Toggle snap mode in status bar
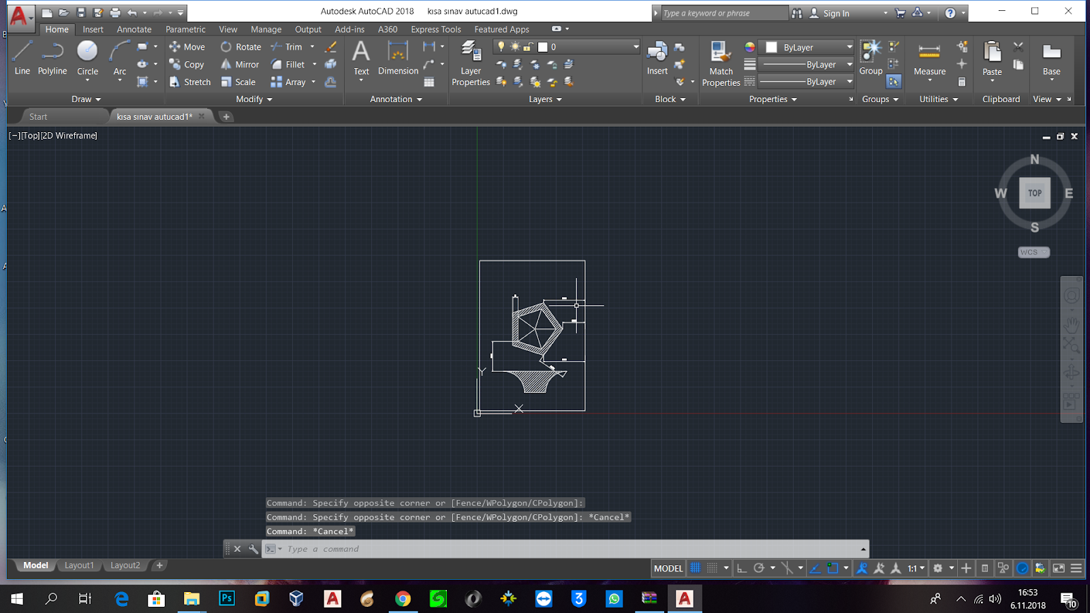Screen dimensions: 1090x613 pos(712,568)
